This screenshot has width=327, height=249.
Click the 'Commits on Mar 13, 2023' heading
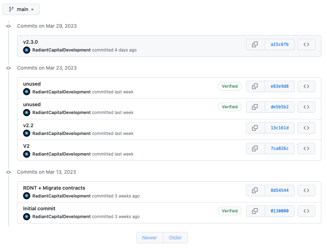pyautogui.click(x=47, y=172)
